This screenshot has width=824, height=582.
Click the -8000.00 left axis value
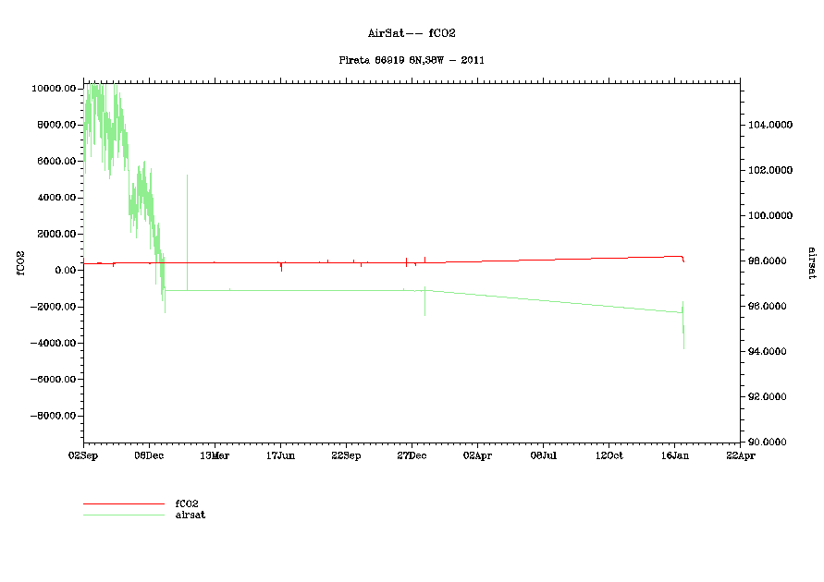click(x=52, y=417)
